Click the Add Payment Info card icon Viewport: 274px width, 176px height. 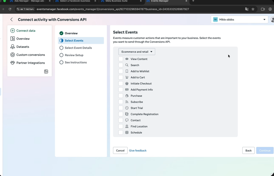[127, 89]
